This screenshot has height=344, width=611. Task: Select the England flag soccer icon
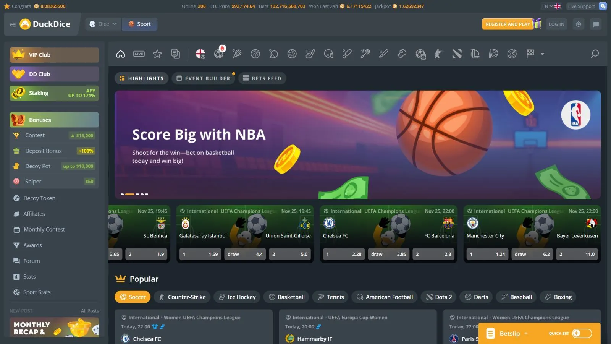click(200, 54)
